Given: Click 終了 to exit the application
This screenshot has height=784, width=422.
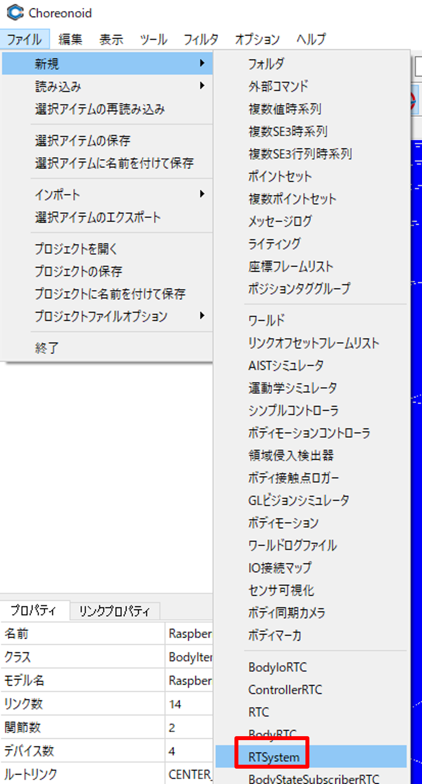Looking at the screenshot, I should [x=47, y=348].
